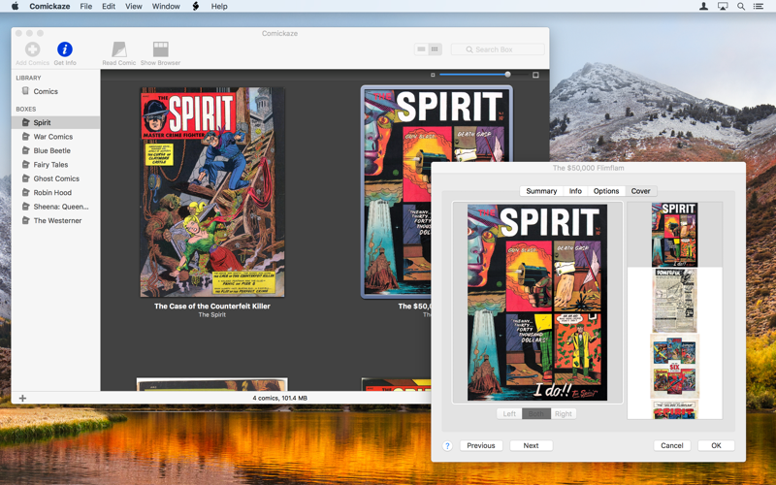This screenshot has width=776, height=485.
Task: Choose Left cover side
Action: tap(509, 414)
